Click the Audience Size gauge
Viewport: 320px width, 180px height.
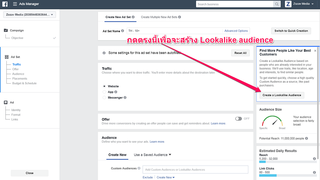click(x=272, y=121)
